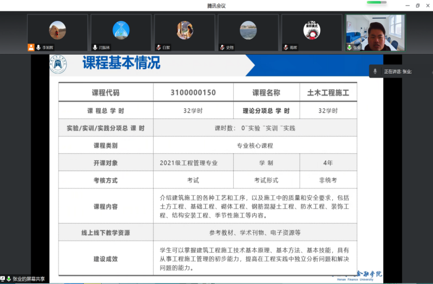Click the screen-share icon at bottom left
Image resolution: width=433 pixels, height=284 pixels.
tap(3, 279)
